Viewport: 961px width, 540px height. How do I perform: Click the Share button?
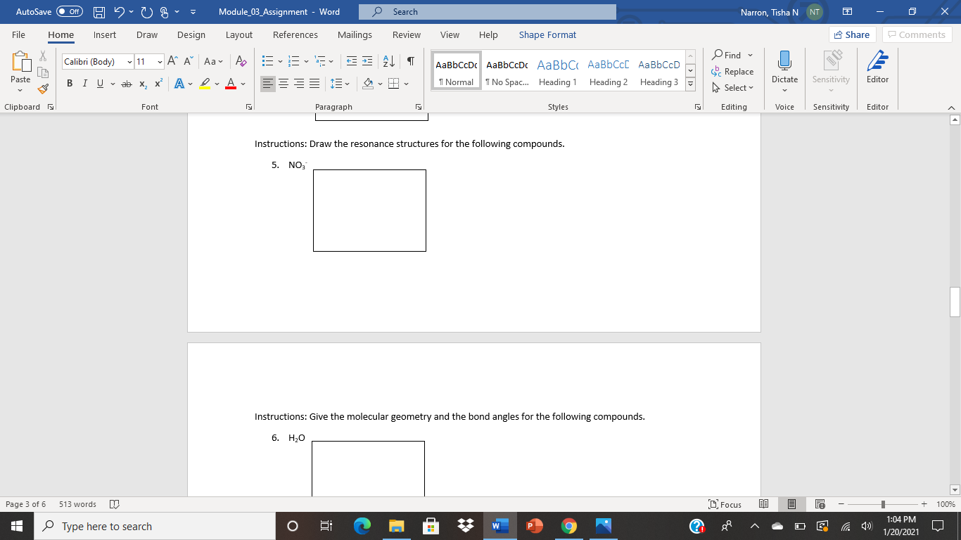pos(851,34)
